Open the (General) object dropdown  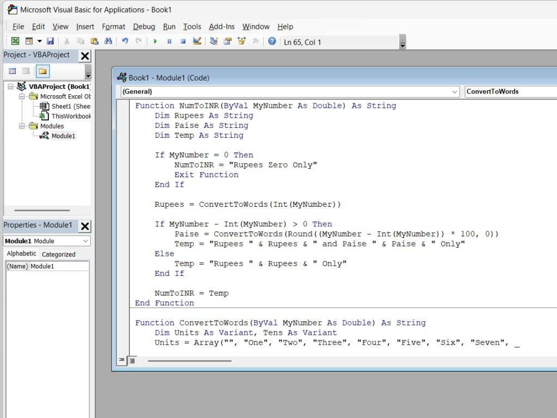coord(455,92)
